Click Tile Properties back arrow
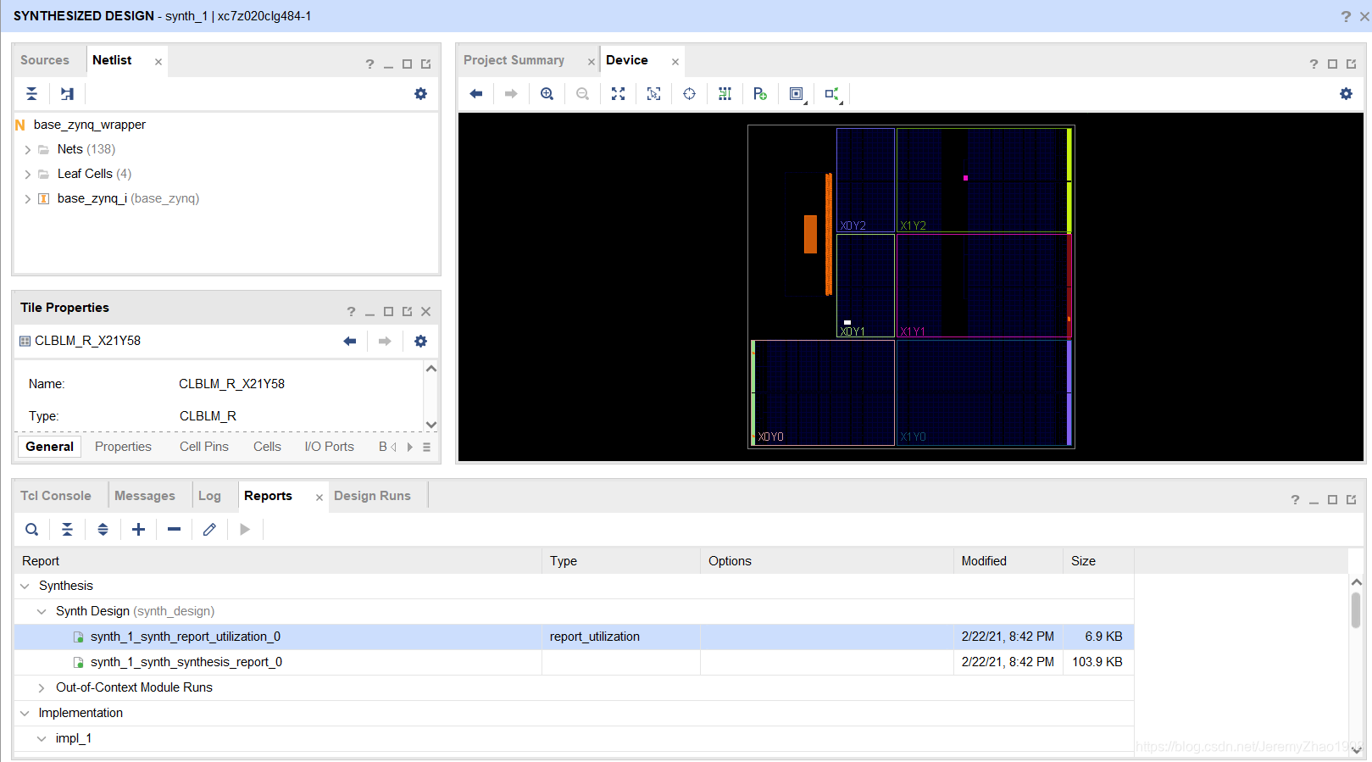 click(x=350, y=341)
